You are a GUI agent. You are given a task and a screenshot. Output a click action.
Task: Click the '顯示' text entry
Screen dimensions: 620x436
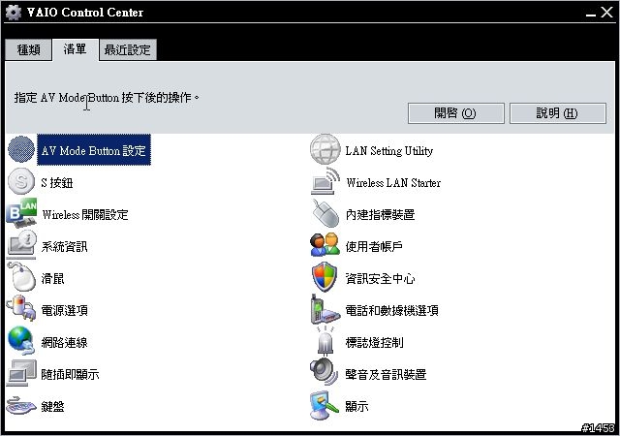356,406
